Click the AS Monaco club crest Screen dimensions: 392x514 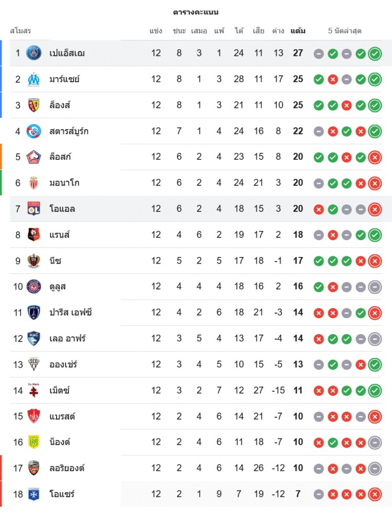point(34,183)
